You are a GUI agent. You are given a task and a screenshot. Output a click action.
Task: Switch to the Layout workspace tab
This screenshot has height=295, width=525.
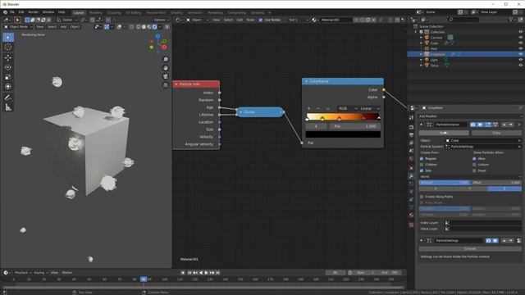pyautogui.click(x=79, y=13)
